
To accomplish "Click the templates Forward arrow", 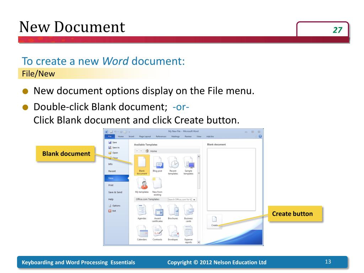I will (141, 151).
